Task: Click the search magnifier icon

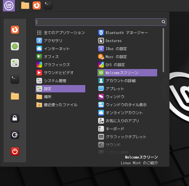Action: pos(163,22)
